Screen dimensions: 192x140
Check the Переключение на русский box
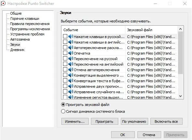point(65,58)
